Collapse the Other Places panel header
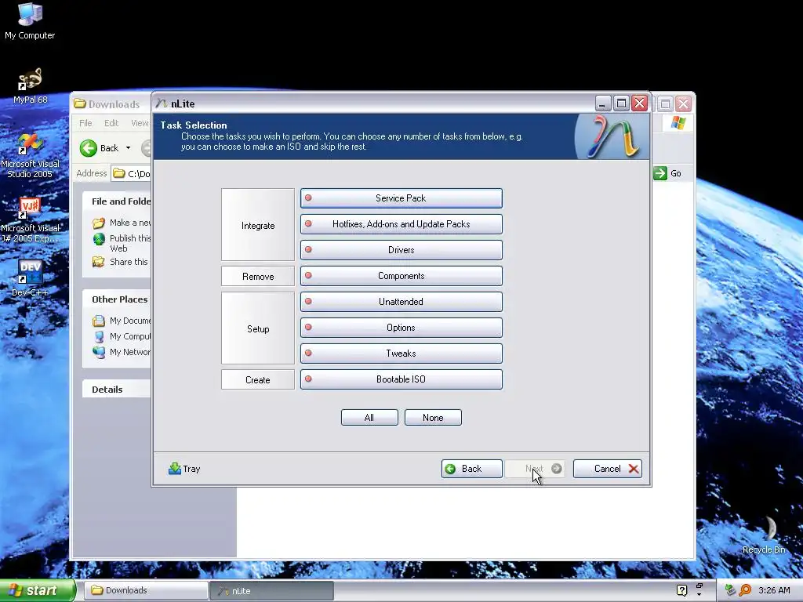 point(117,299)
